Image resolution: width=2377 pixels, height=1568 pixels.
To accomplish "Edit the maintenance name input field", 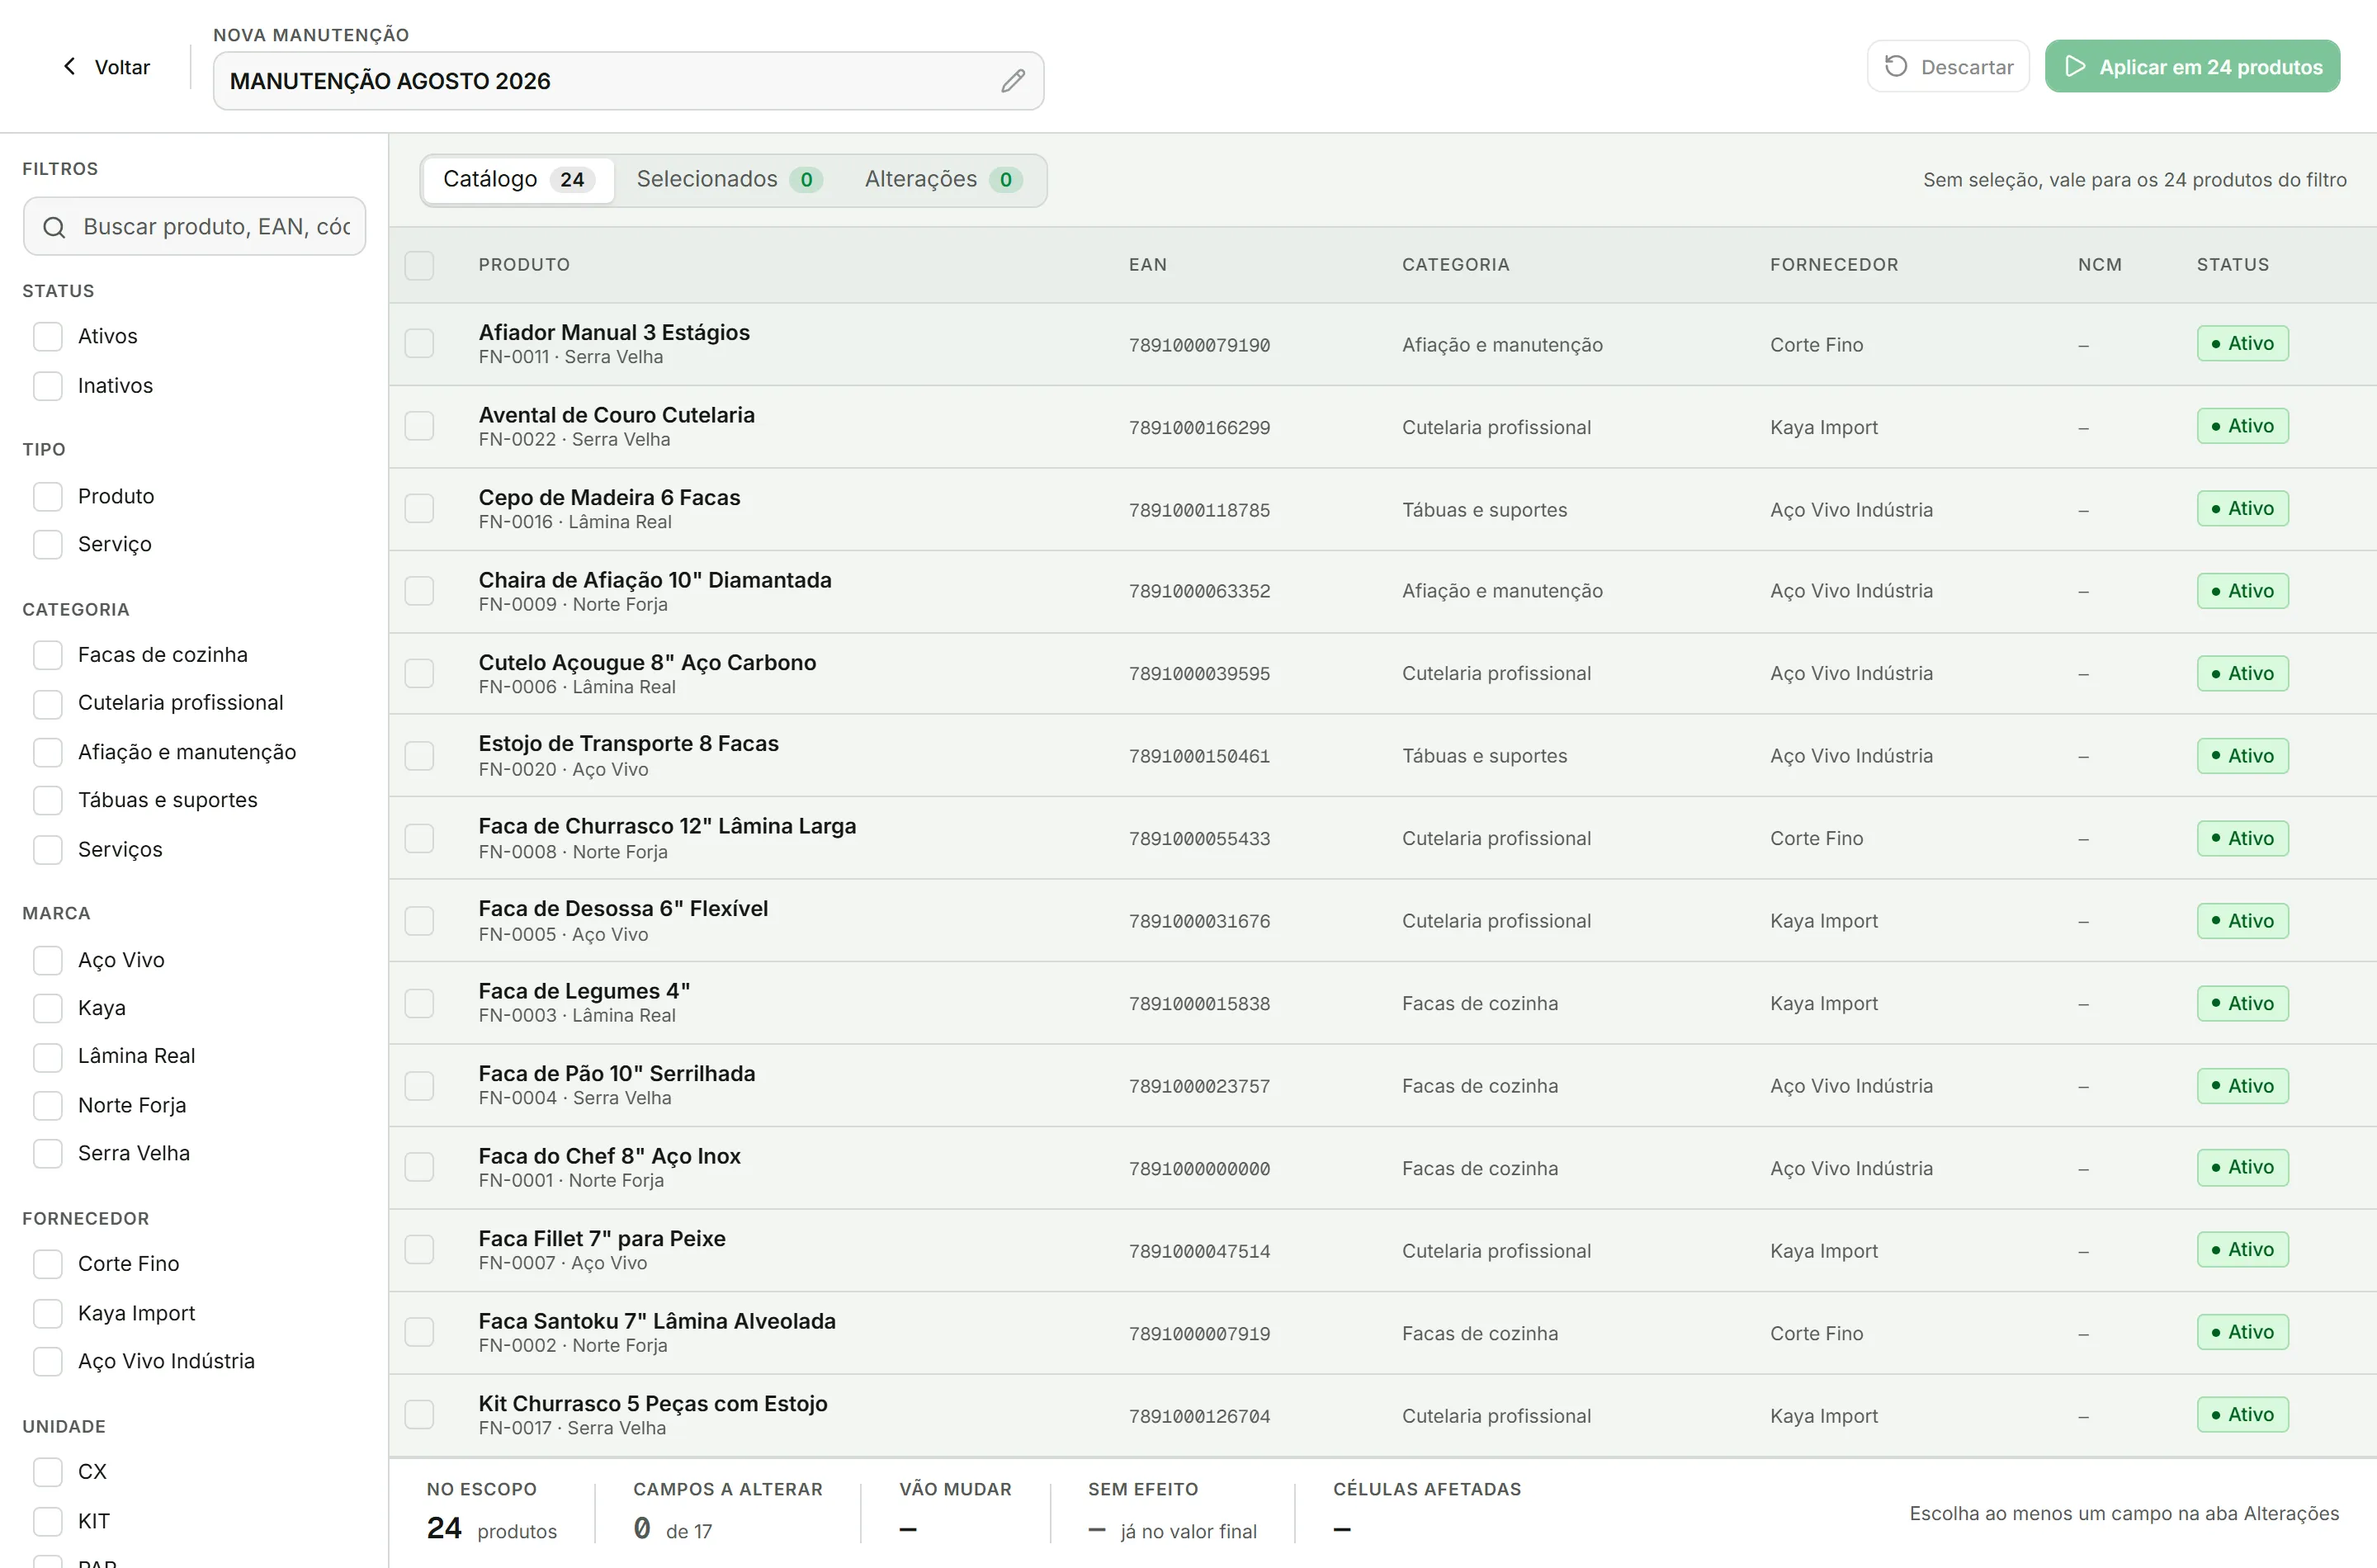I will [628, 81].
